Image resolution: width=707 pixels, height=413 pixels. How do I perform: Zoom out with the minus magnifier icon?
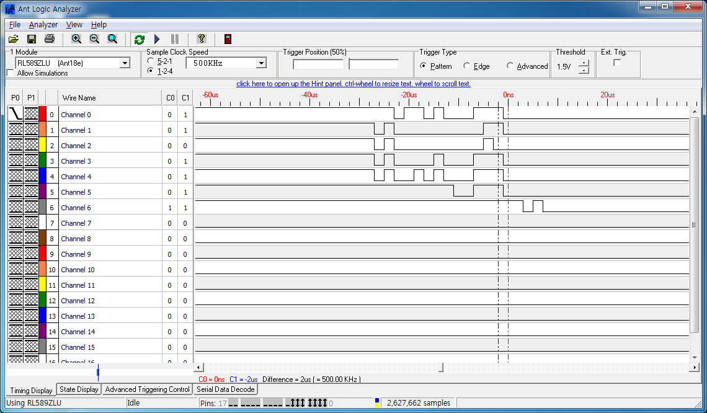(94, 39)
